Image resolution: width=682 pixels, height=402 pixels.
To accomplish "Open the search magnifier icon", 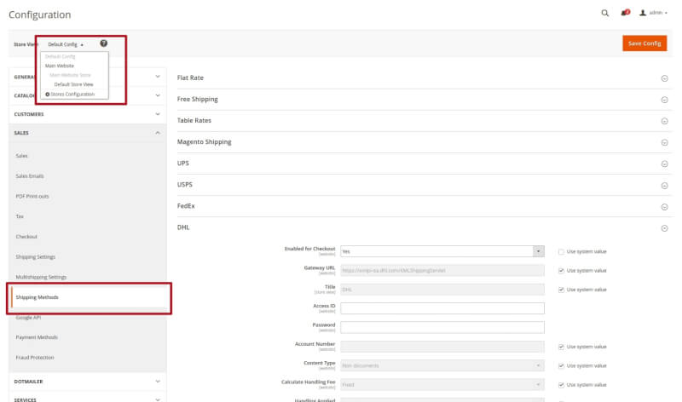I will pos(604,13).
